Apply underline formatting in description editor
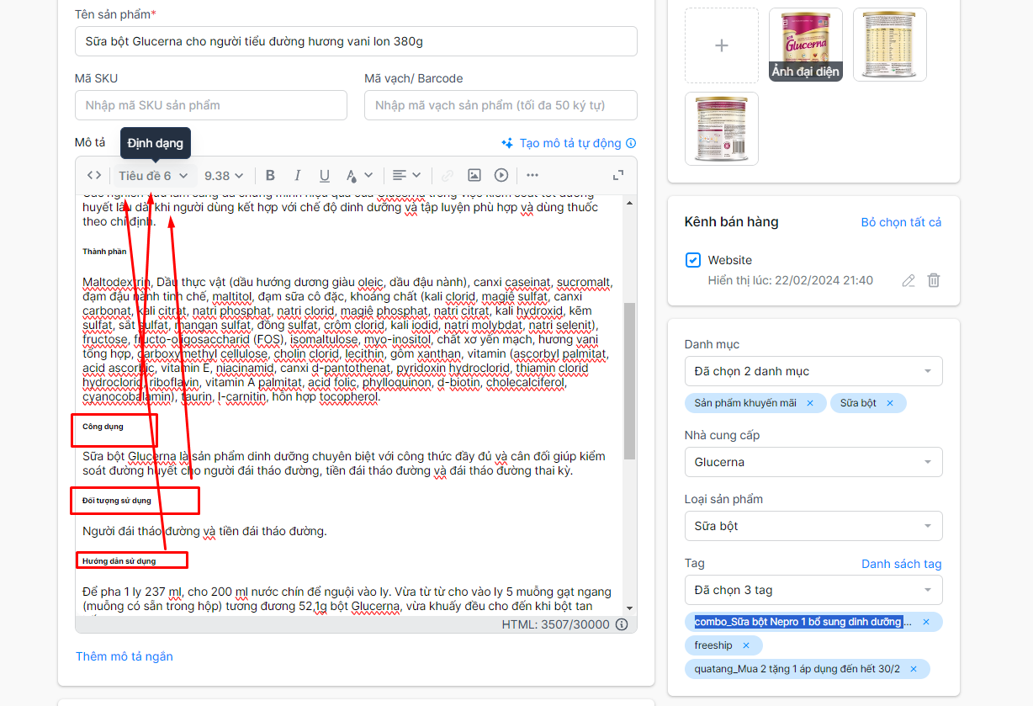The width and height of the screenshot is (1033, 706). coord(324,175)
